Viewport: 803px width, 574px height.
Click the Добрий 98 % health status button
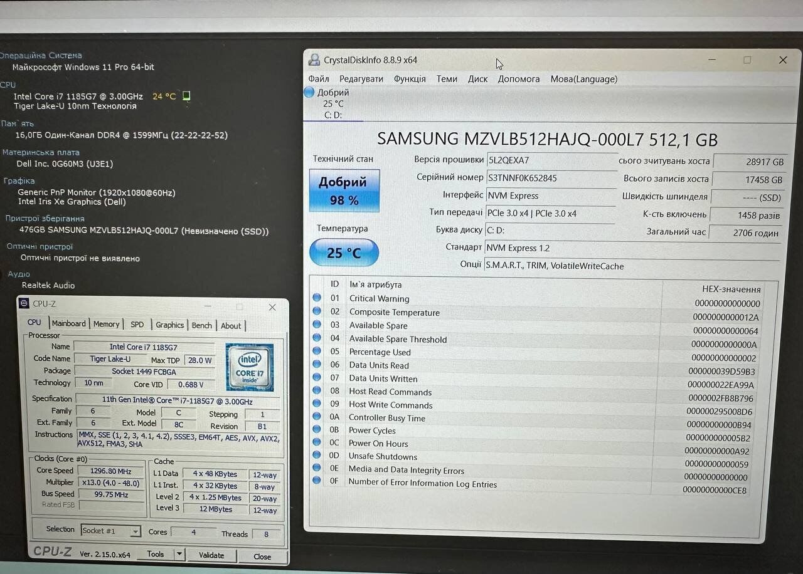click(x=344, y=190)
